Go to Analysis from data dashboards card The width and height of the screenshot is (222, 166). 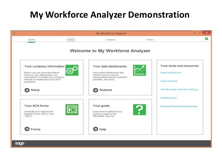coord(106,90)
